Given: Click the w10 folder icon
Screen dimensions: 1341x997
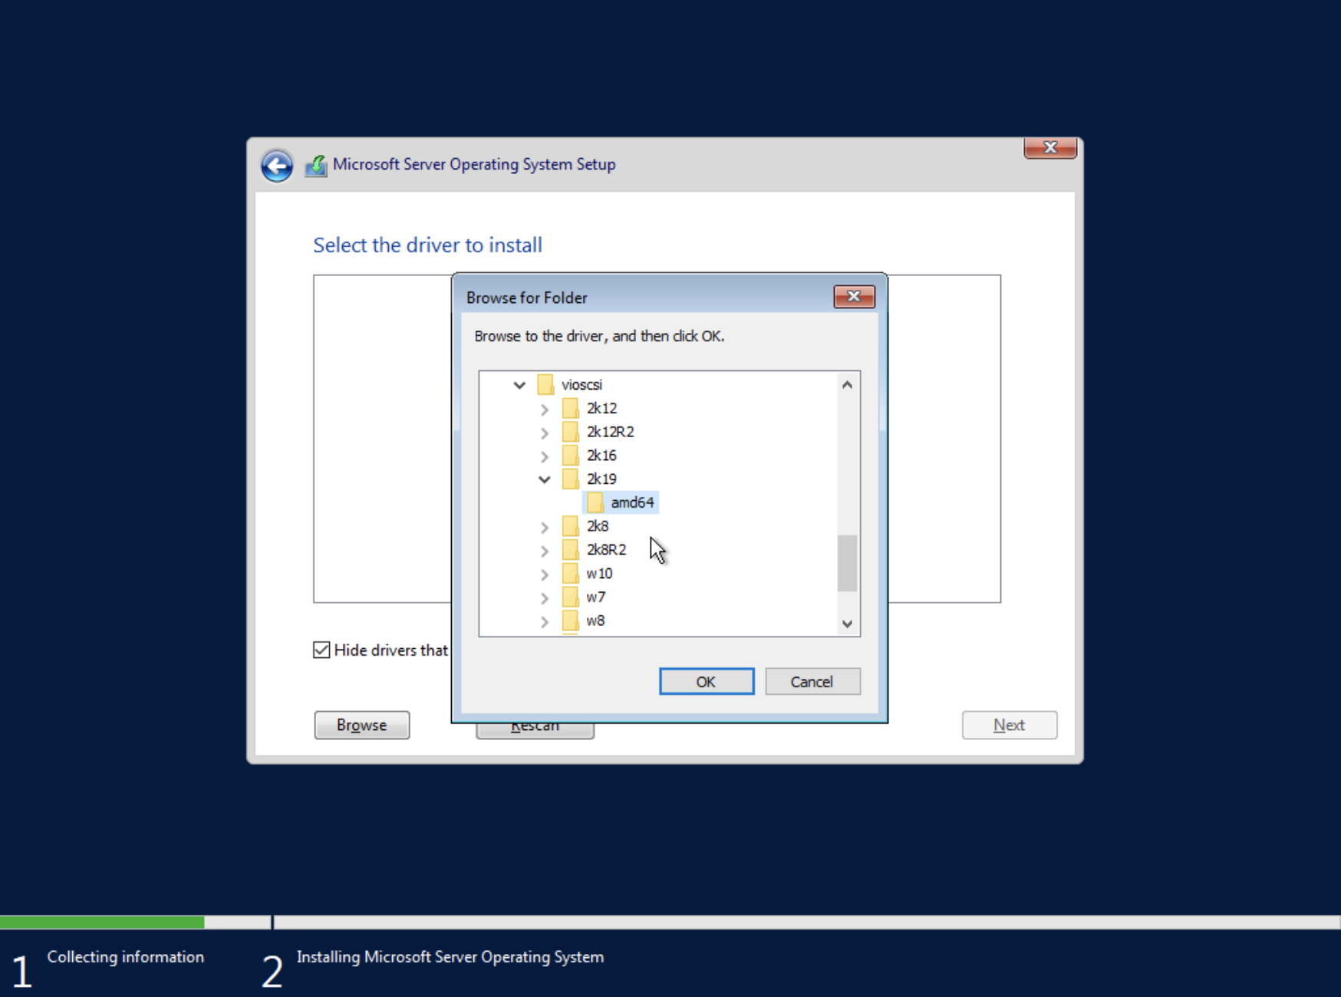Looking at the screenshot, I should tap(570, 574).
